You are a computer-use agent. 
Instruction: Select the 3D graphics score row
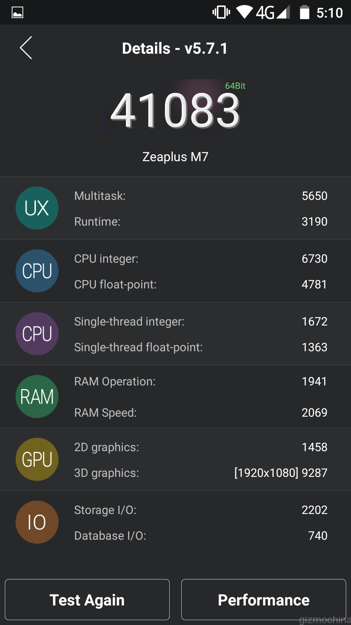click(x=201, y=473)
